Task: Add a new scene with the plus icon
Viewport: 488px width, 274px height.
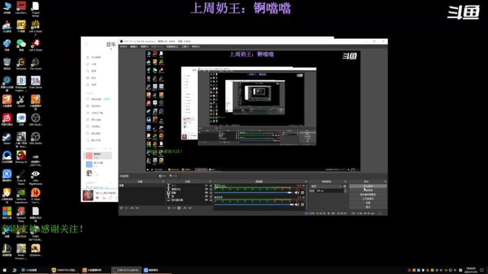Action: point(121,208)
